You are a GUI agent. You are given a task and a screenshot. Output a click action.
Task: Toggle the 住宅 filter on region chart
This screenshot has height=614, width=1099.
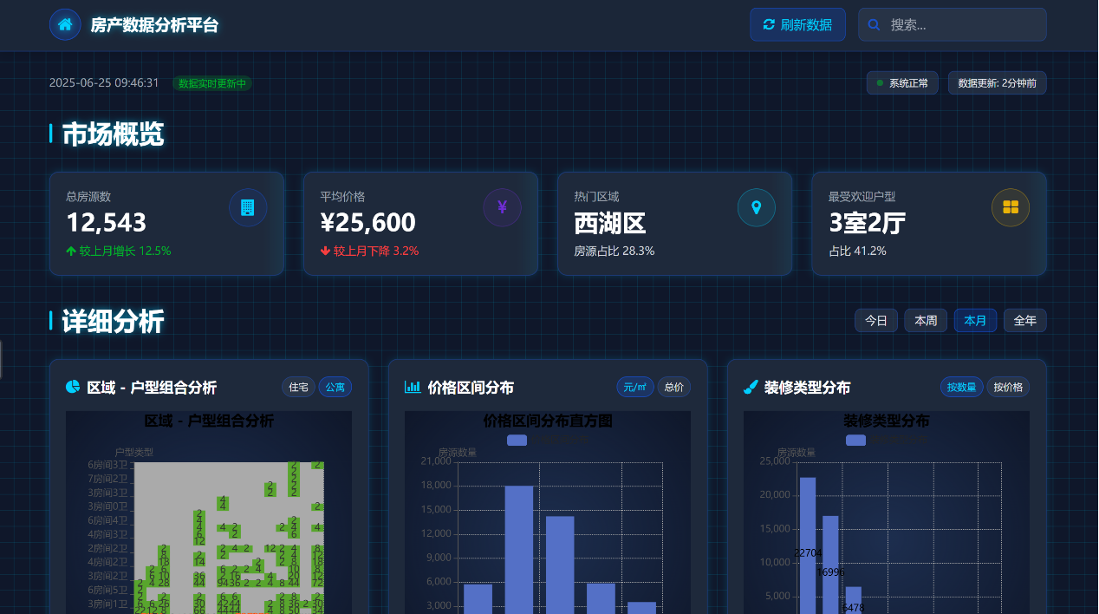pyautogui.click(x=298, y=387)
